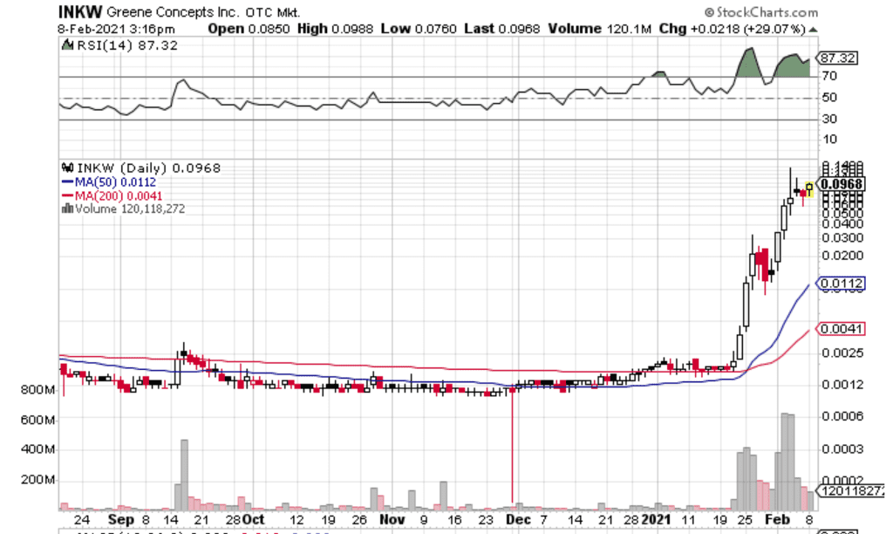Click the latest yellow-highlighted candlestick

pyautogui.click(x=809, y=188)
